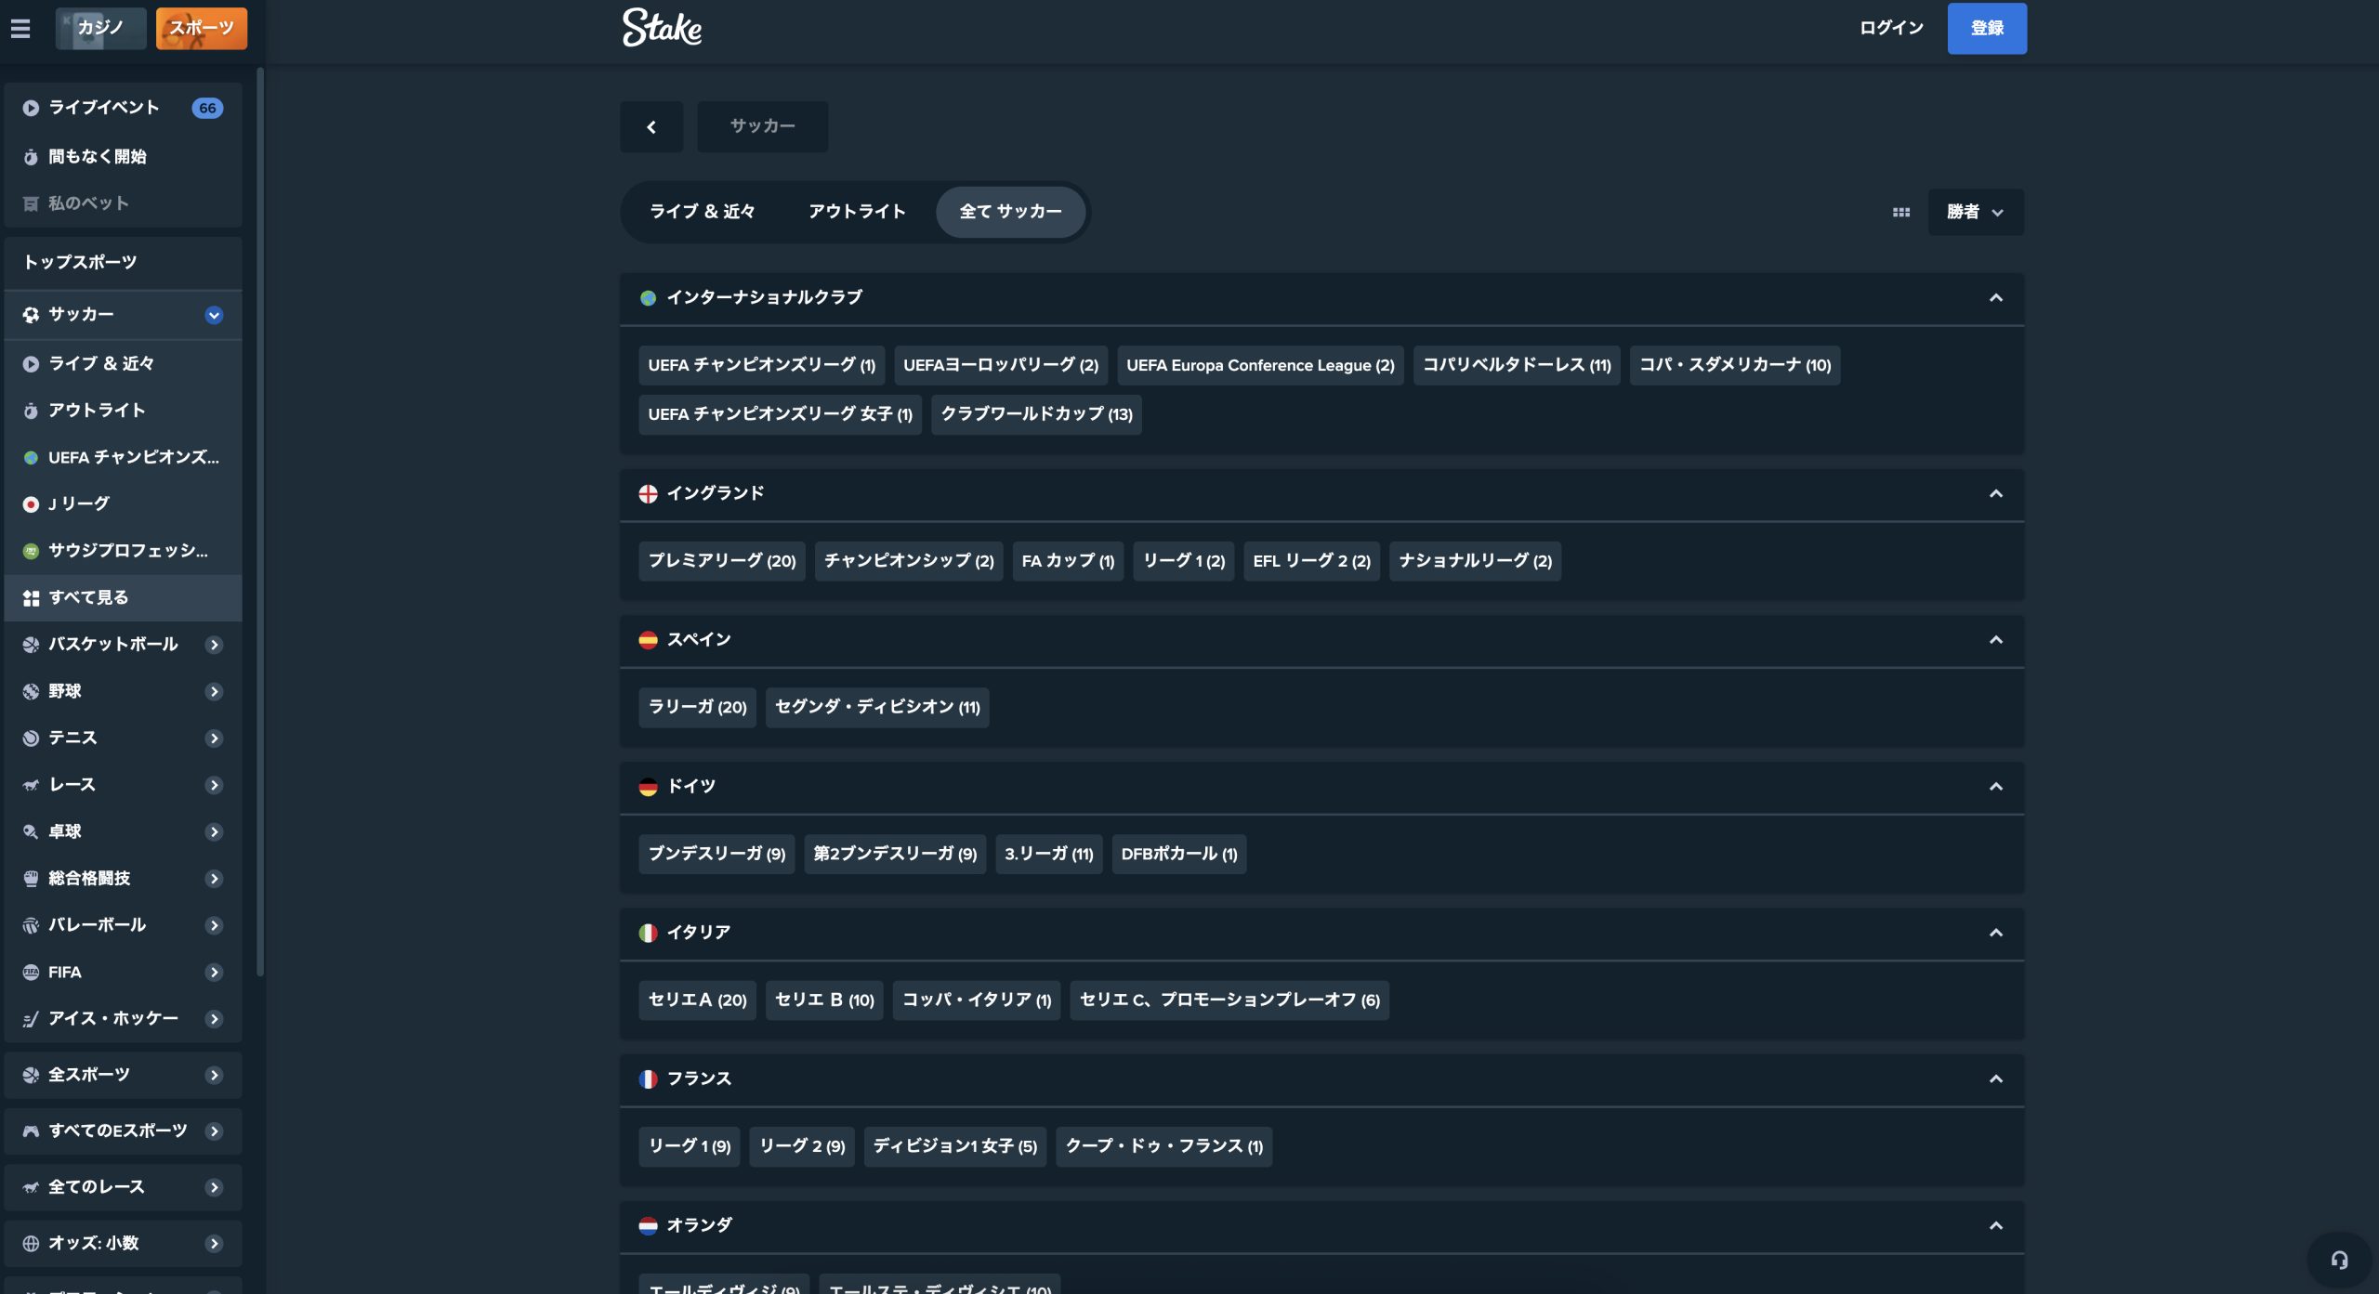The image size is (2379, 1294).
Task: Expand the 全スポーツ sidebar arrow
Action: 214,1076
